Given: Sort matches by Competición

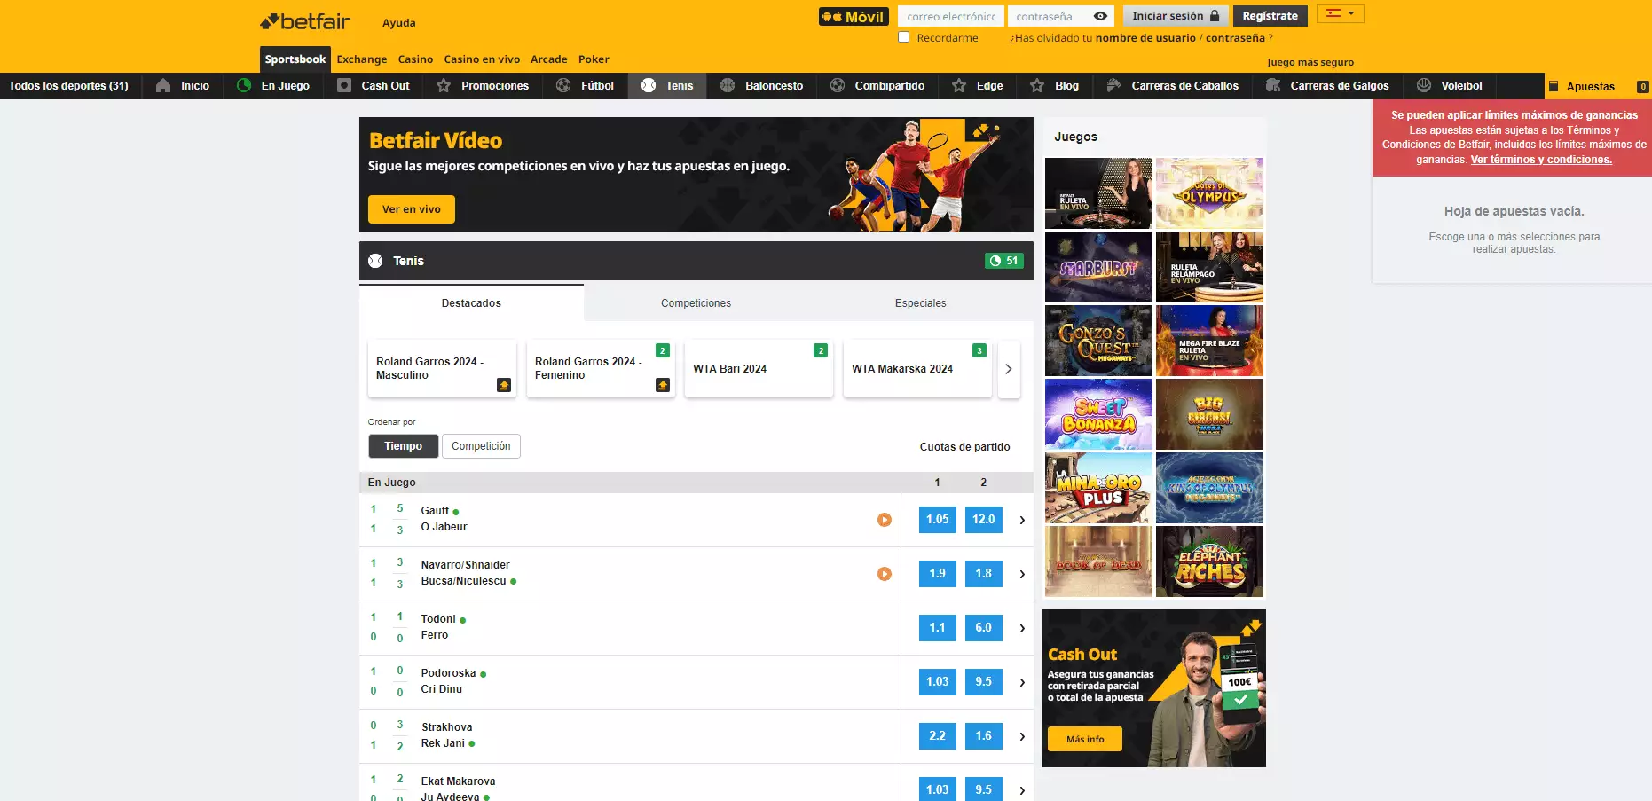Looking at the screenshot, I should pyautogui.click(x=481, y=446).
